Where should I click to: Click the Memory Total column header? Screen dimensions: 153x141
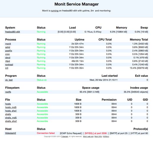139,40
